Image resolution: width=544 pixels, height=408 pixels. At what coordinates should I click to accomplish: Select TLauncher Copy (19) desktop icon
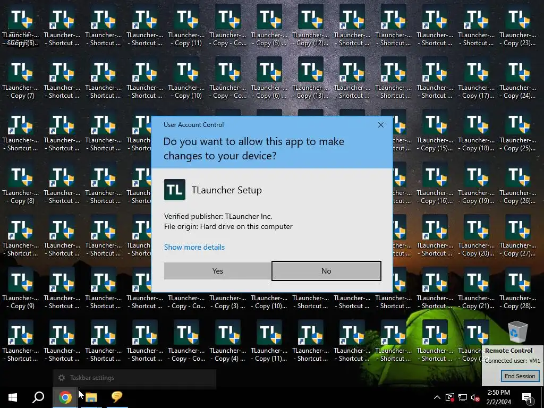click(476, 184)
